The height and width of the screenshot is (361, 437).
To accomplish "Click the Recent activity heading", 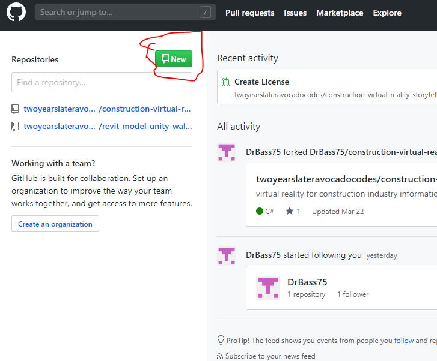I will pos(248,58).
